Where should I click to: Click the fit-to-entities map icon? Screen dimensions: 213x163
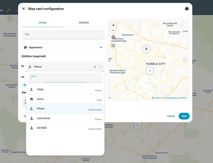pos(113,46)
